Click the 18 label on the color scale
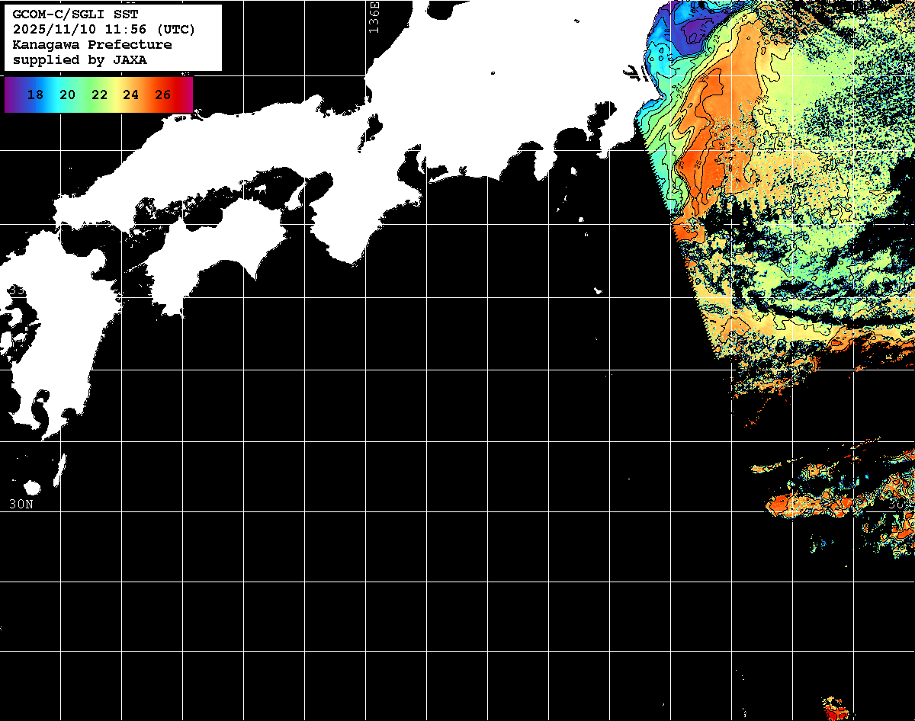915x721 pixels. click(35, 95)
